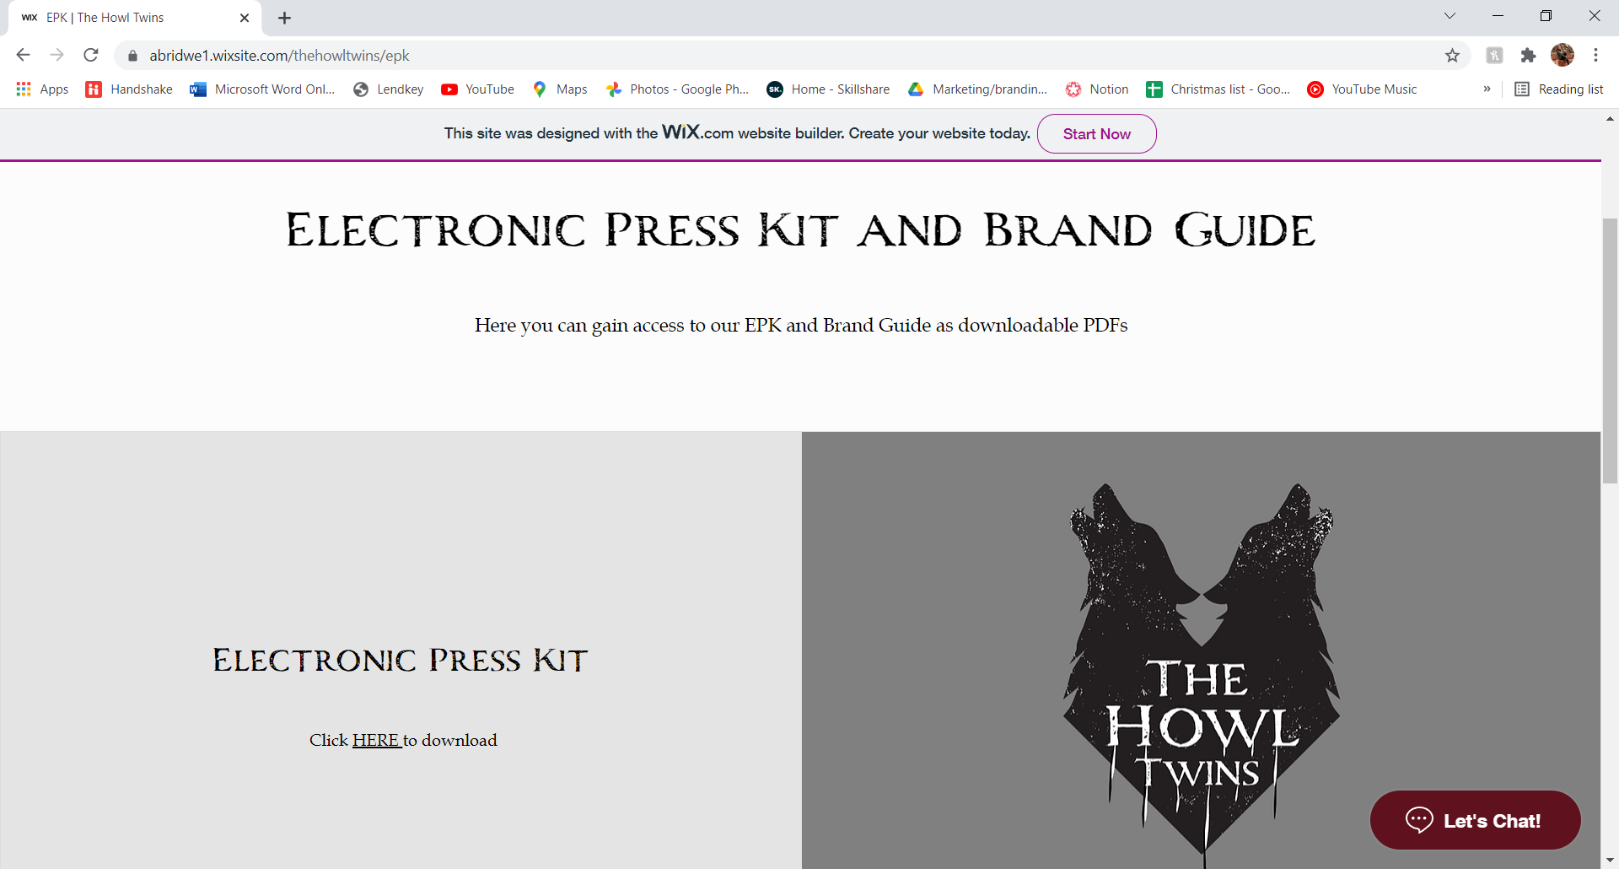1619x869 pixels.
Task: Open the Reading list panel
Action: [1558, 89]
